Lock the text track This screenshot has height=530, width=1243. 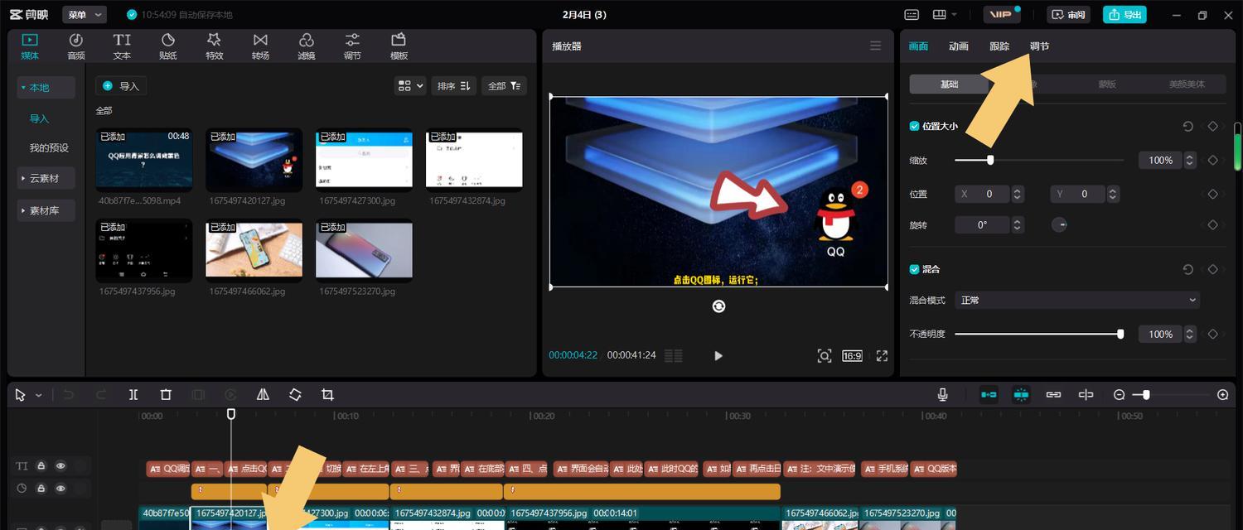pyautogui.click(x=41, y=466)
